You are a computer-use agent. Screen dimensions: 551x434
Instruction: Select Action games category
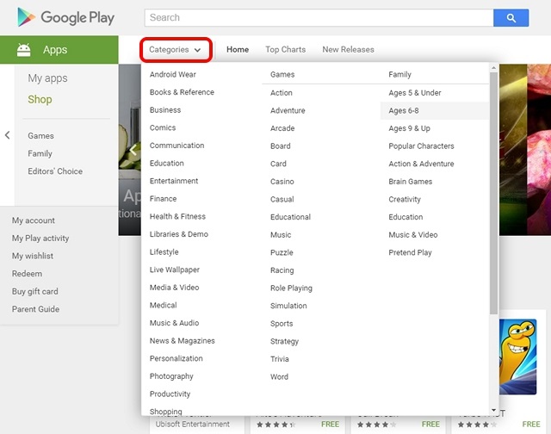click(282, 93)
